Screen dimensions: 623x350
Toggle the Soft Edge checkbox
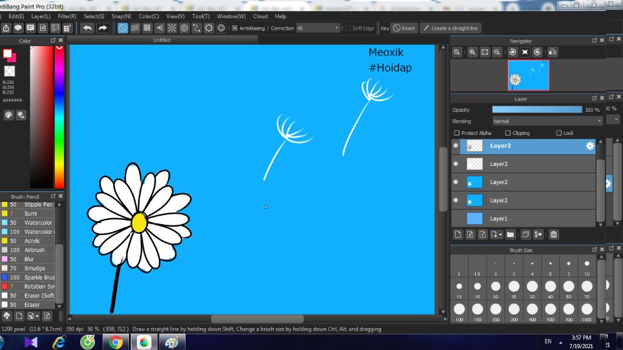click(x=347, y=28)
